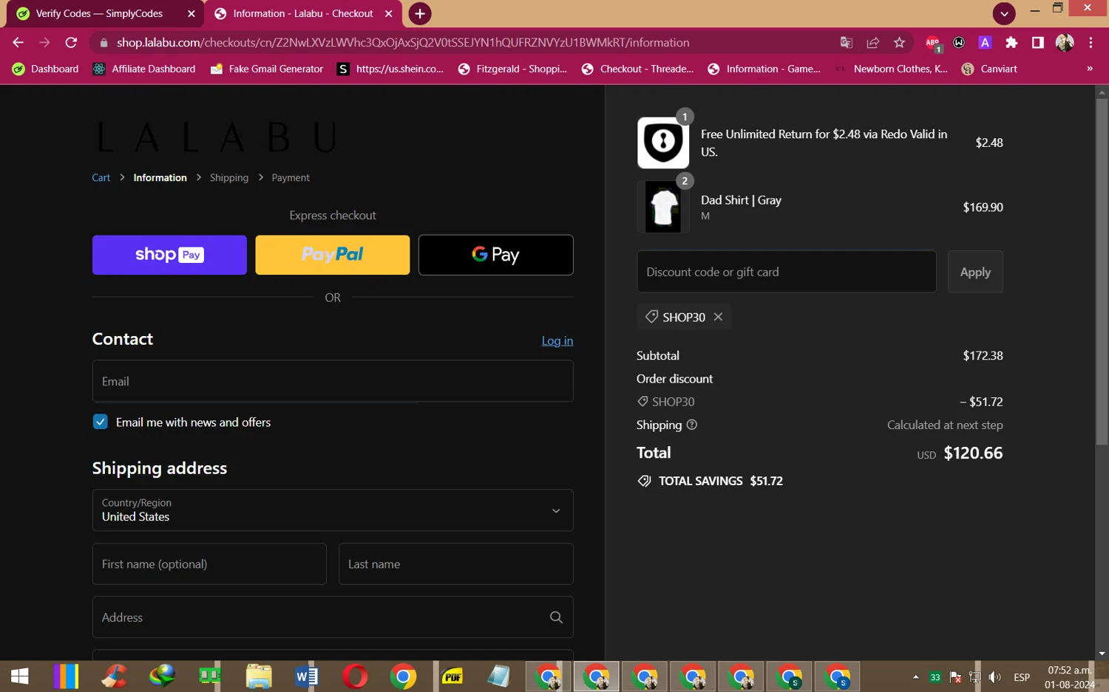
Task: Click the Redo return lock thumbnail
Action: pyautogui.click(x=663, y=143)
